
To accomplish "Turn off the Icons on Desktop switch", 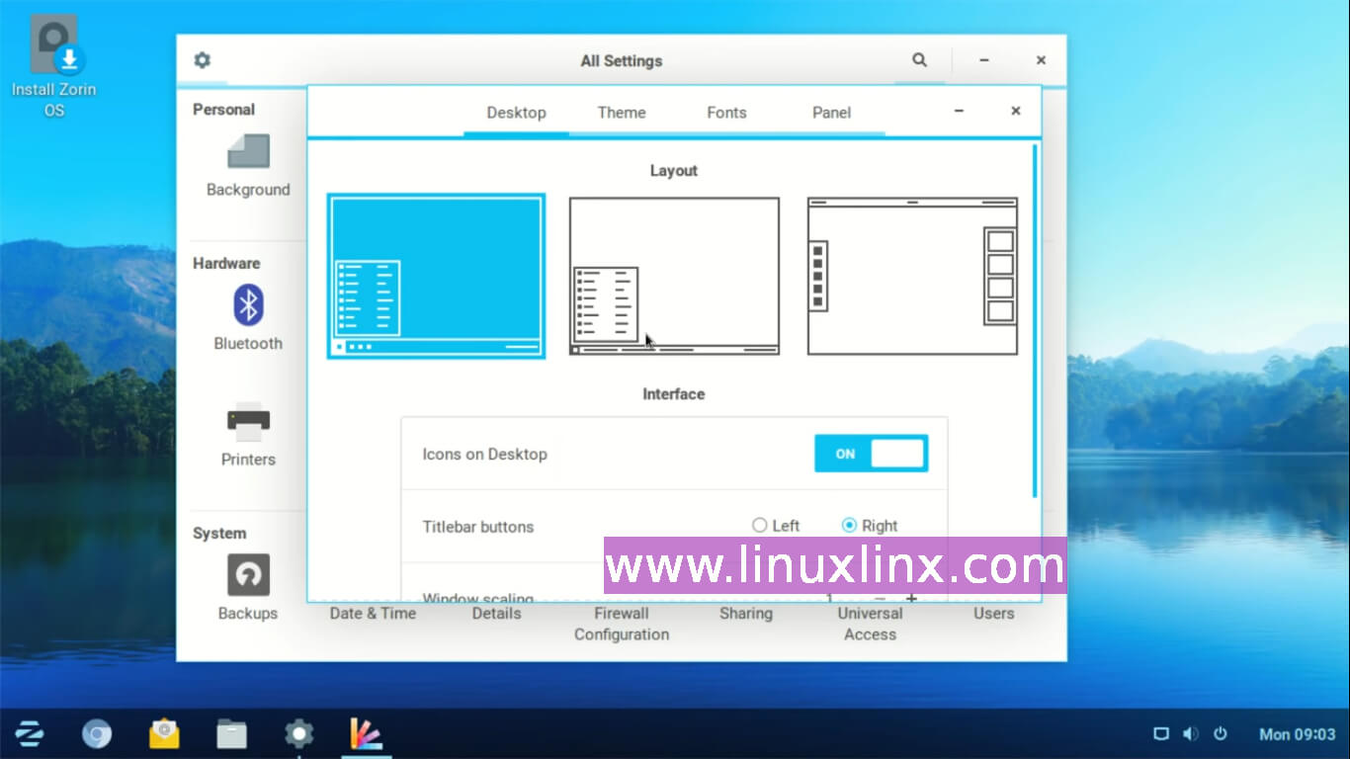I will click(871, 454).
